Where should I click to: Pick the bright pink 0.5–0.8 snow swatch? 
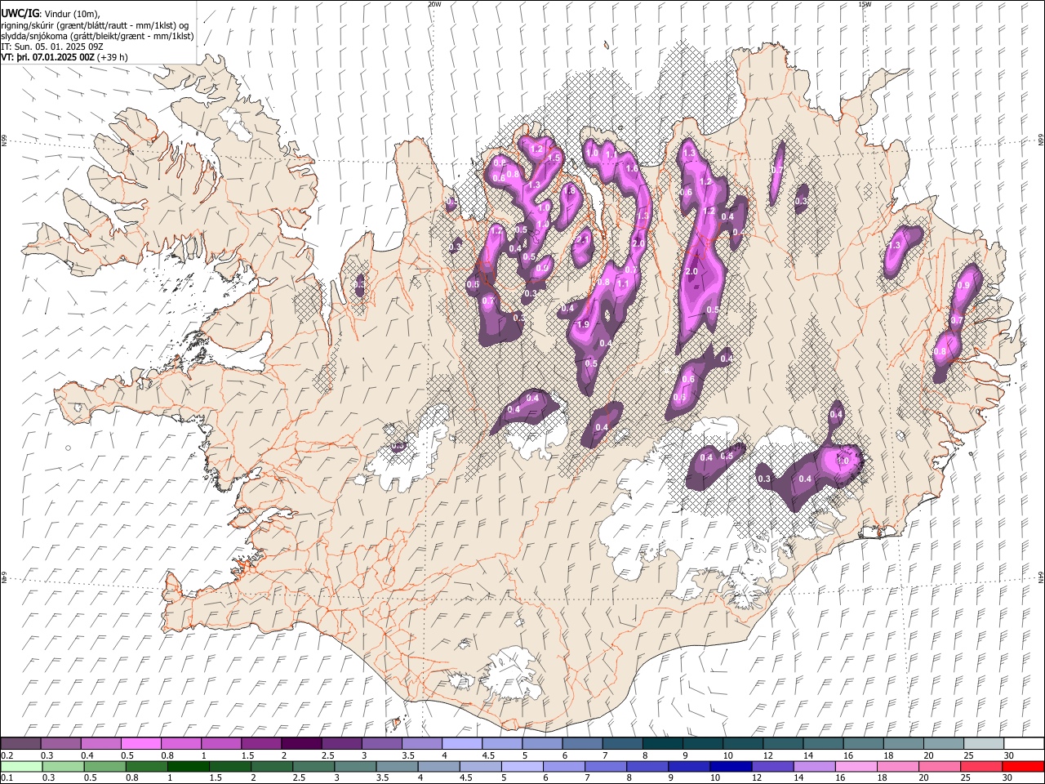point(140,744)
